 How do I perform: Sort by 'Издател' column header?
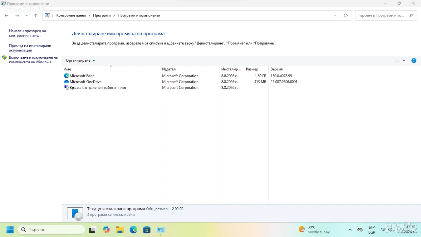[189, 69]
